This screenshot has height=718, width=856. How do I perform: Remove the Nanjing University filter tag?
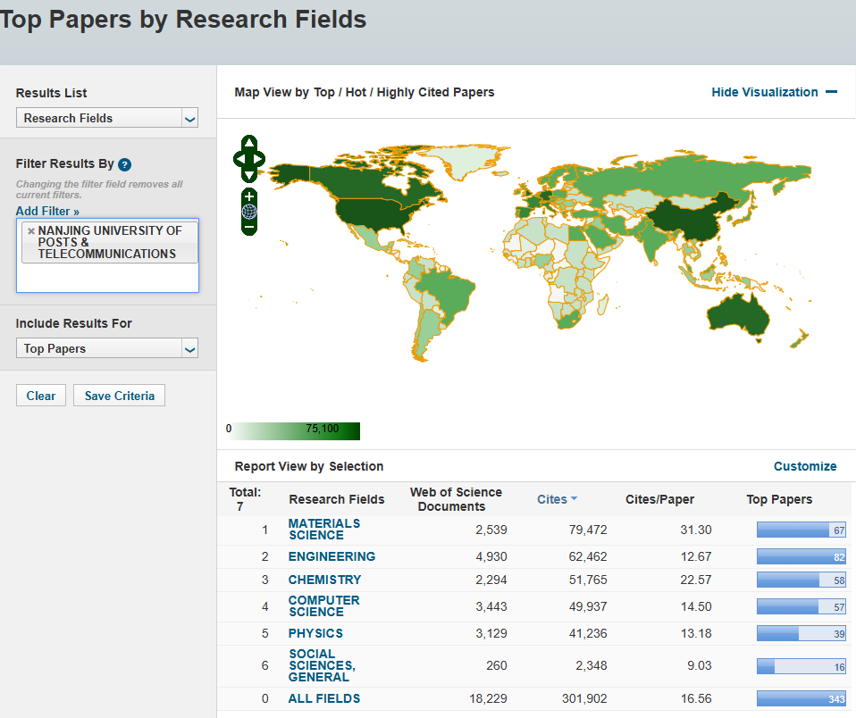coord(31,230)
